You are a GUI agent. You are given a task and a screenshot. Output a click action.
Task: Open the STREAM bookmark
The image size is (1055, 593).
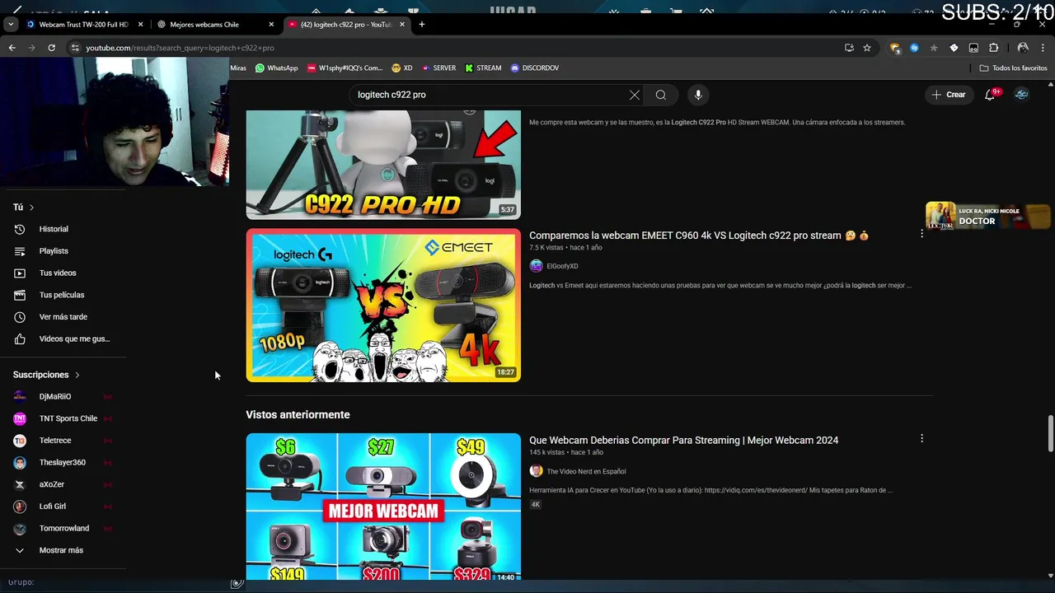[483, 68]
